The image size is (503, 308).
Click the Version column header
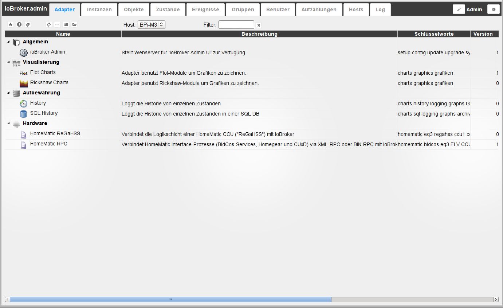pos(483,34)
